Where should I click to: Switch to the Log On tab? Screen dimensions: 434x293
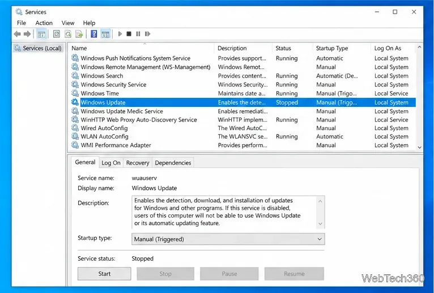[x=110, y=163]
